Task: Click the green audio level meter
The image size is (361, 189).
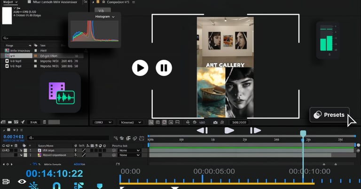Action: tap(327, 39)
